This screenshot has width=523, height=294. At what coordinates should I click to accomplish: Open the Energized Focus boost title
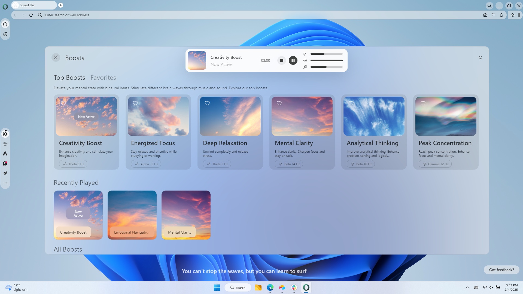click(153, 143)
